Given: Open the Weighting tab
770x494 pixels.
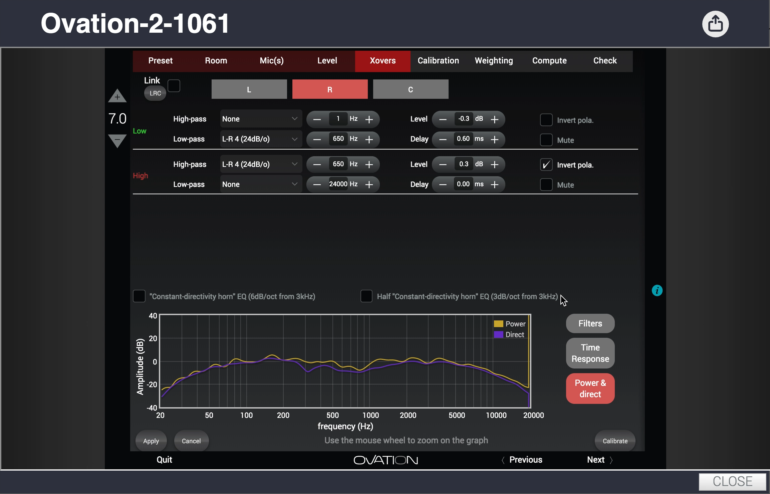Looking at the screenshot, I should tap(494, 61).
